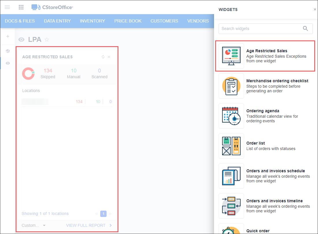This screenshot has height=234, width=318.
Task: Open the apps grid launcher
Action: point(21,7)
